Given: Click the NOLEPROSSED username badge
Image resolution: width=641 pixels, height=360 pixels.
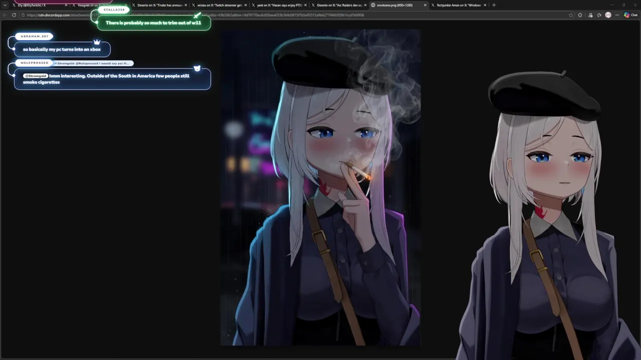Looking at the screenshot, I should pos(35,63).
